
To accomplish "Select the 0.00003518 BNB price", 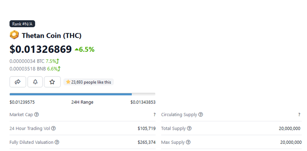I will click(x=28, y=69).
